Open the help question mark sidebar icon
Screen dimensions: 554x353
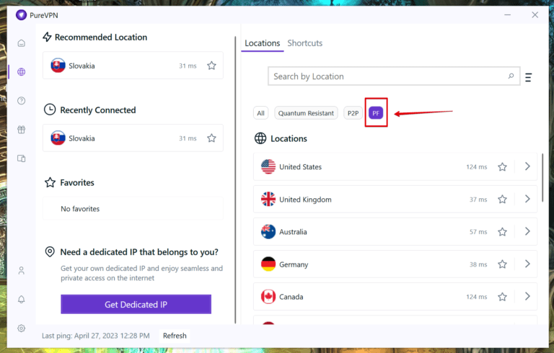pyautogui.click(x=21, y=101)
